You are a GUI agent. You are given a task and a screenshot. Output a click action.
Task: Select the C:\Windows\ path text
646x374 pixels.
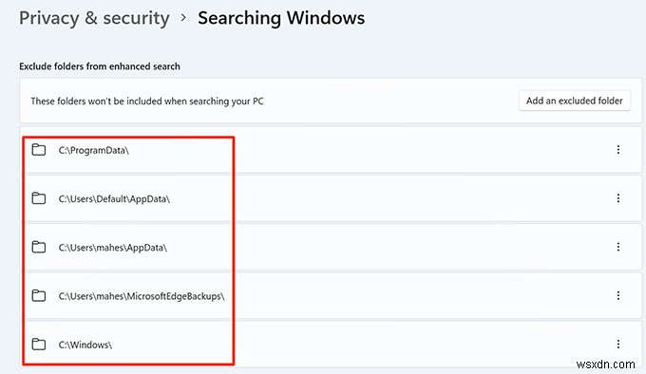pos(85,345)
